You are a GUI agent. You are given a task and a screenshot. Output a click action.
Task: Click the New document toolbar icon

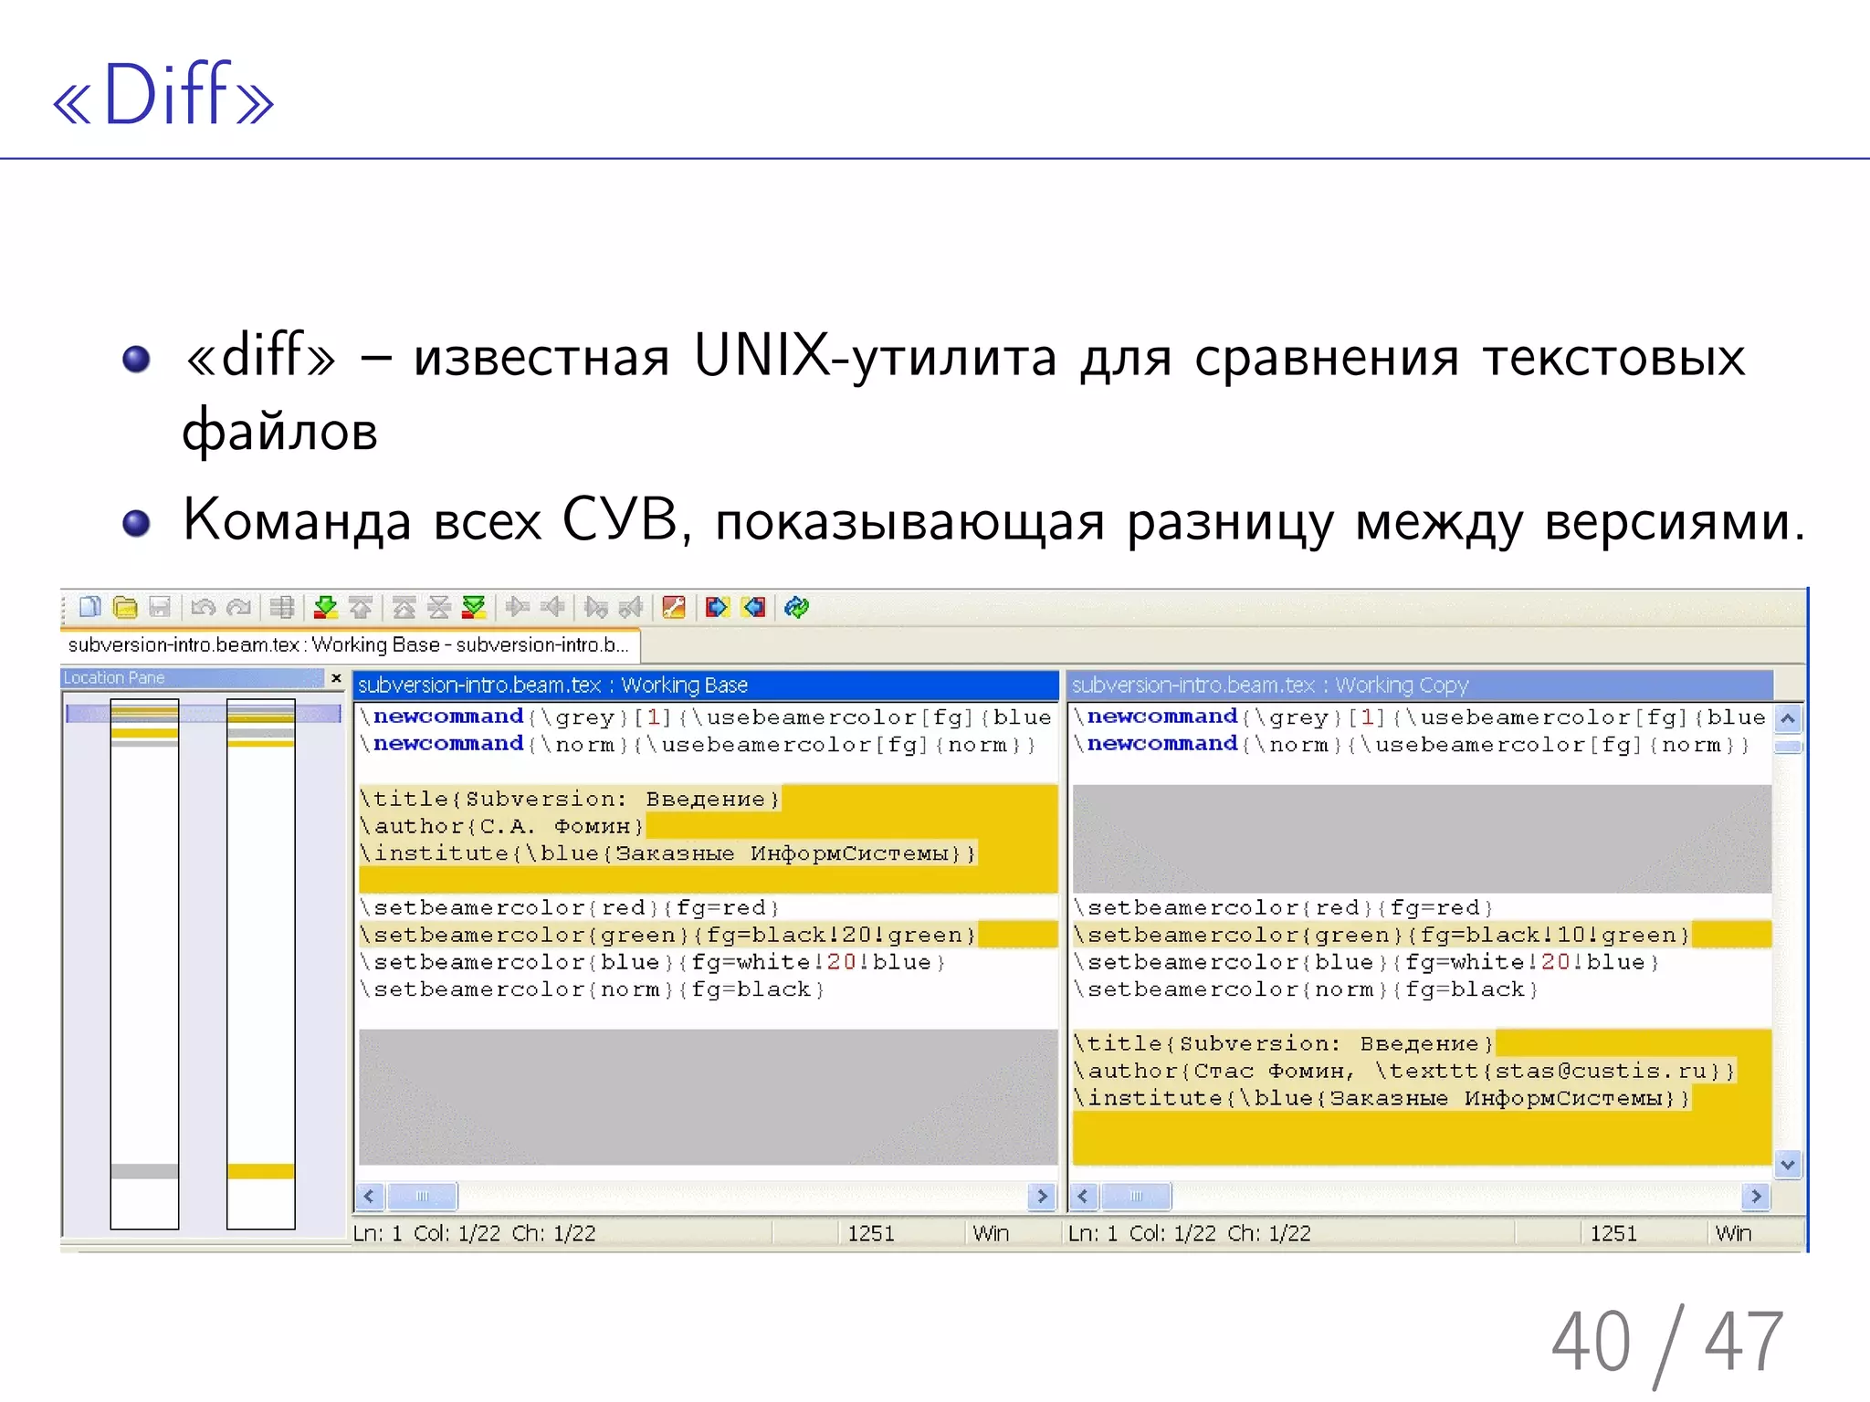89,607
